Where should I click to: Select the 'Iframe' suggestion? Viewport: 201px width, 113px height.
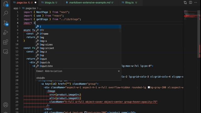coord(78,34)
